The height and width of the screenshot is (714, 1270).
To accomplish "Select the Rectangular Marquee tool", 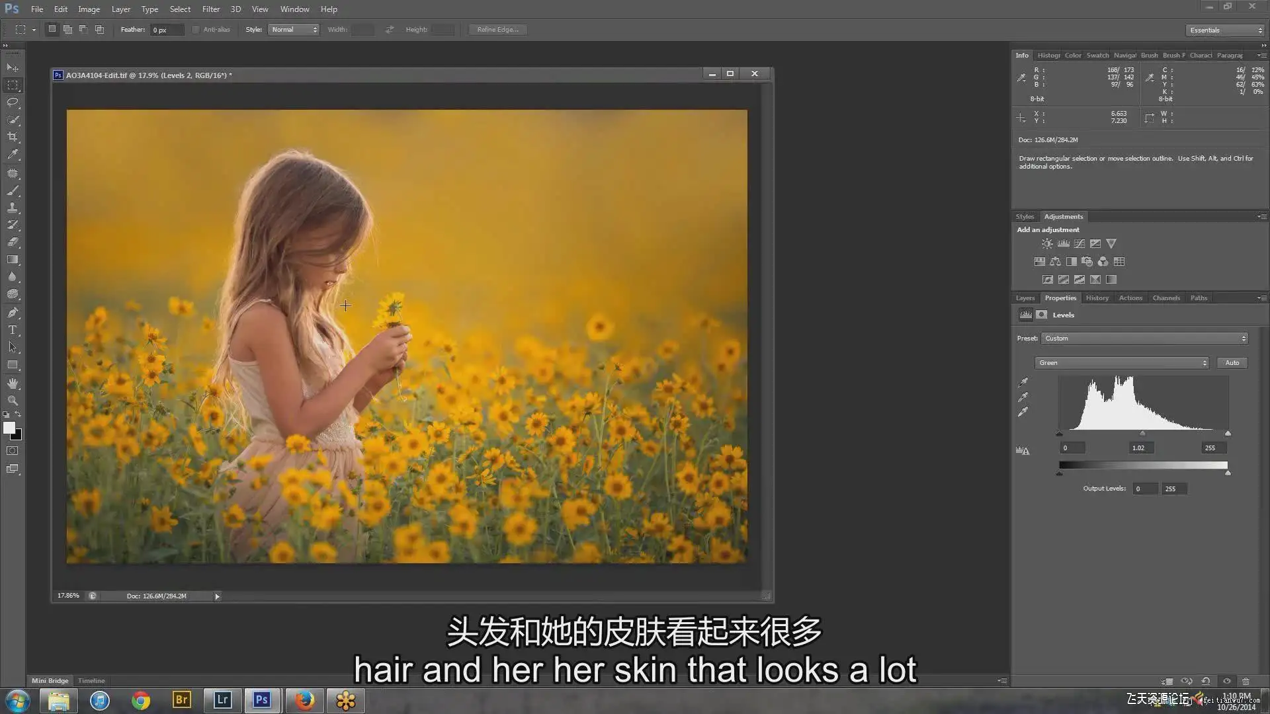I will (13, 85).
